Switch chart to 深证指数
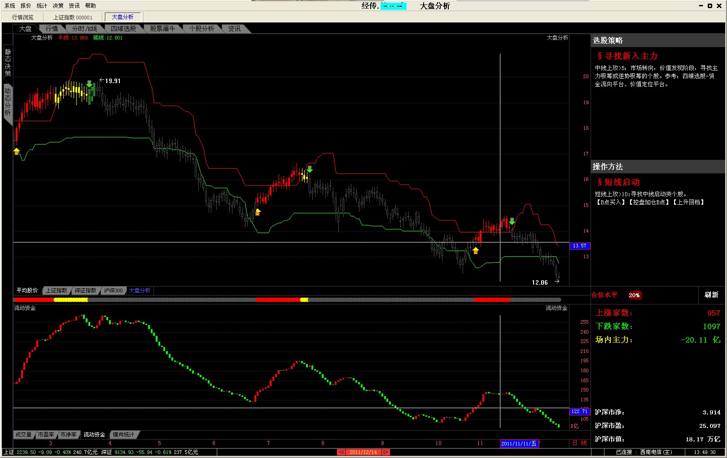Image resolution: width=727 pixels, height=458 pixels. pos(86,291)
